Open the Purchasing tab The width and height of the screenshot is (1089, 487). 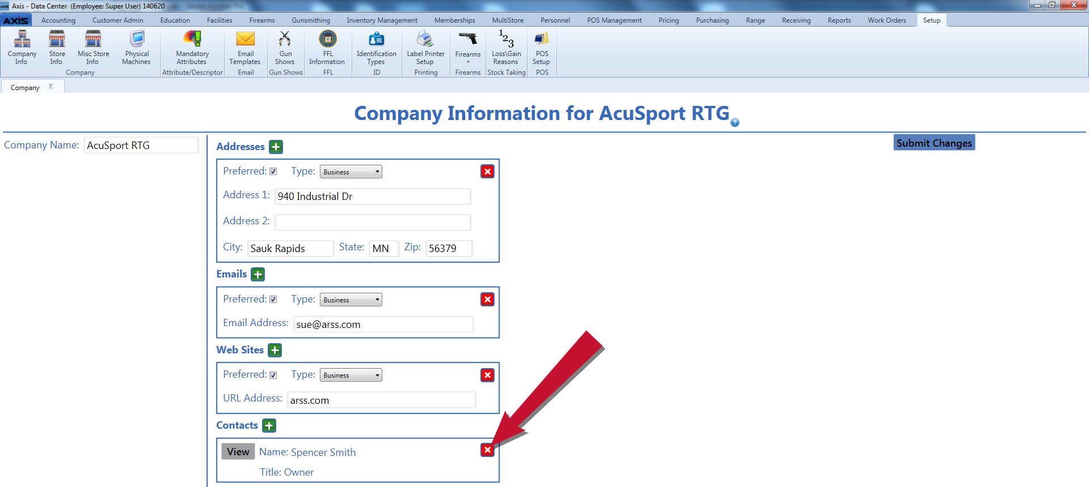pos(712,20)
